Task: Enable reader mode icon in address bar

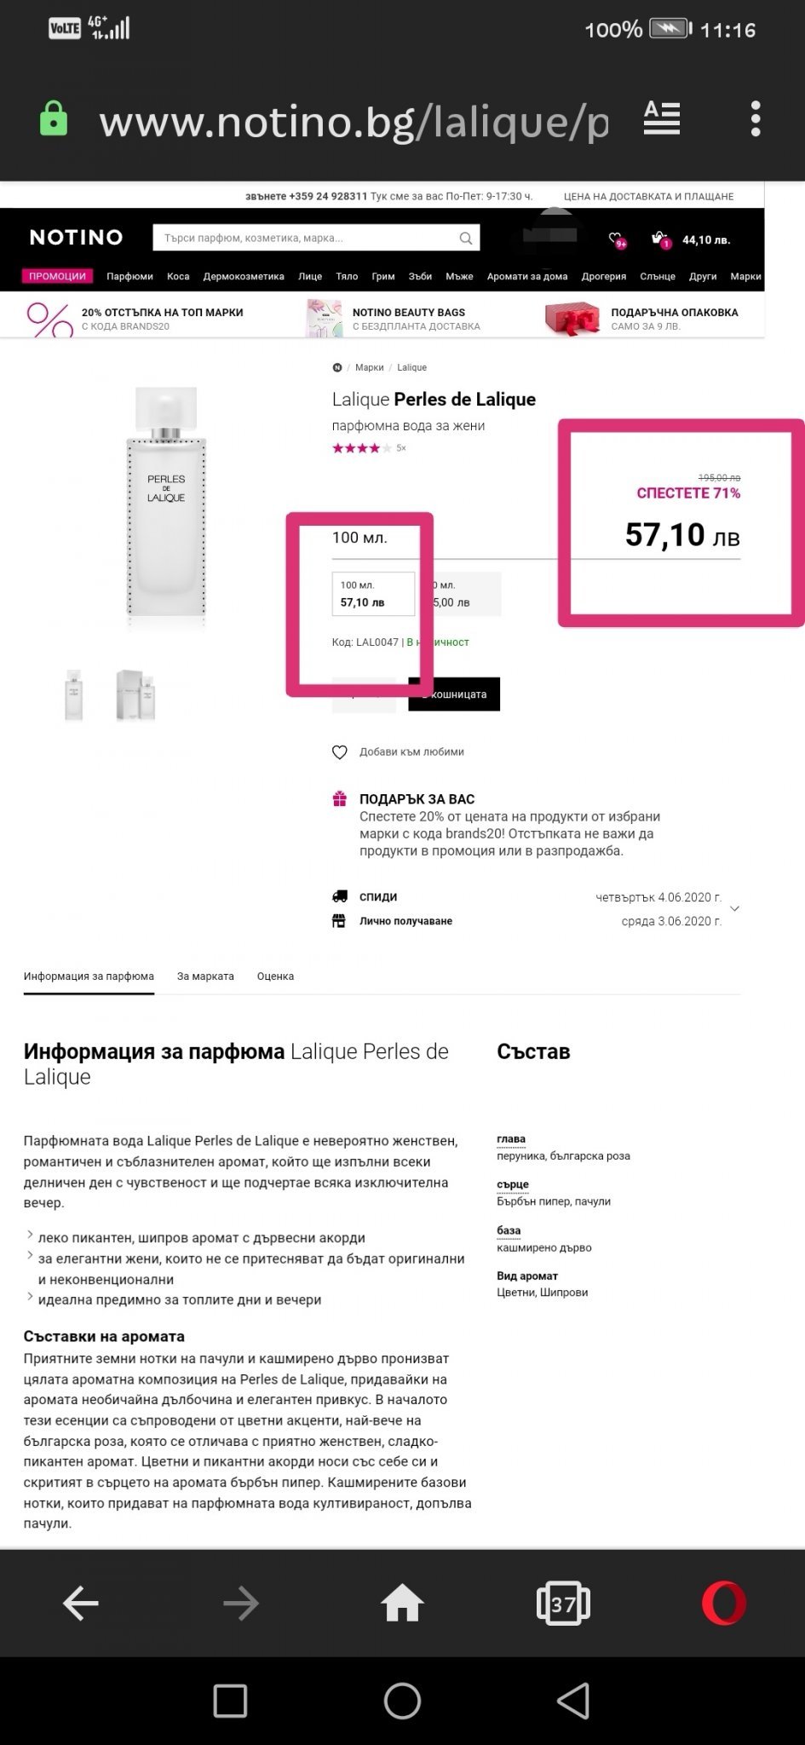Action: click(661, 118)
